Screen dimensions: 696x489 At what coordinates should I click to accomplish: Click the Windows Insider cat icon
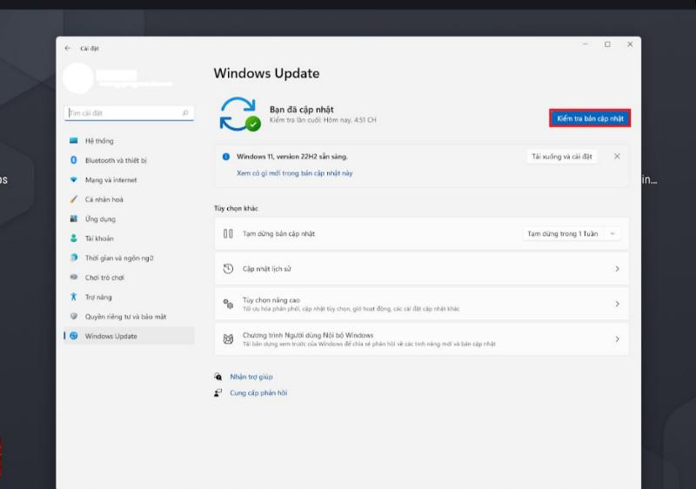point(228,339)
